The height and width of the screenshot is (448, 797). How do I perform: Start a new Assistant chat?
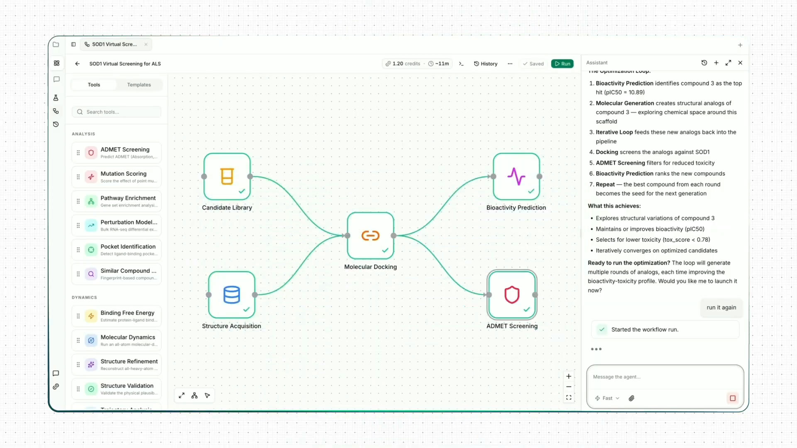pos(716,63)
